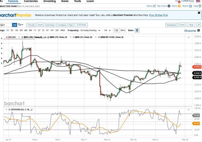
Task: Toggle visibility of STOCHS indicator eye icon
Action: pos(9,110)
